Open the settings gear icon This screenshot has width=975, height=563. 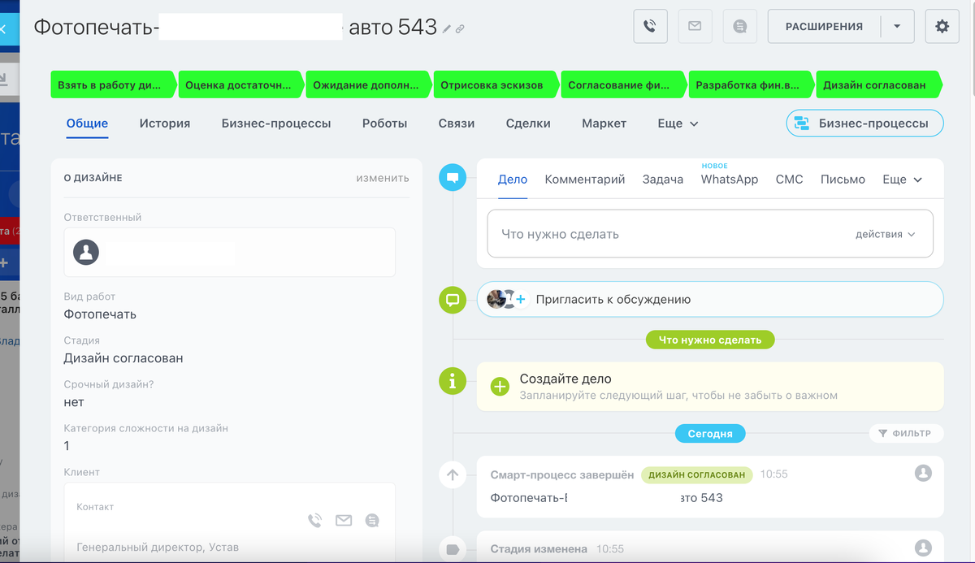click(x=942, y=26)
